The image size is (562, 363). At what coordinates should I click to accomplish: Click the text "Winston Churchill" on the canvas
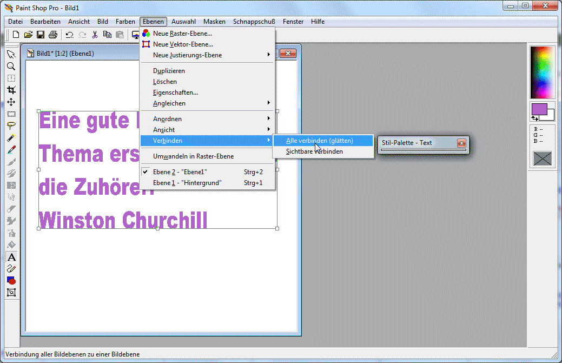(x=123, y=219)
